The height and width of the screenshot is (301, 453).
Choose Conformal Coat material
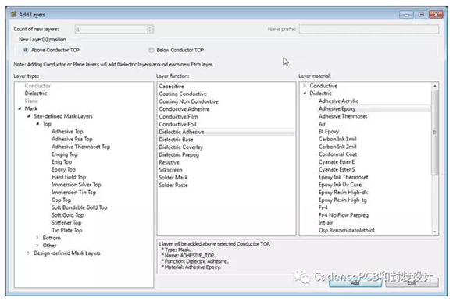click(337, 154)
